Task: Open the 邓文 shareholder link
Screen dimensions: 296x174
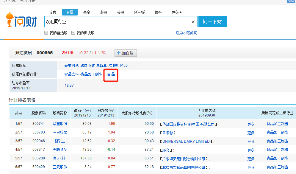Action: 166,150
